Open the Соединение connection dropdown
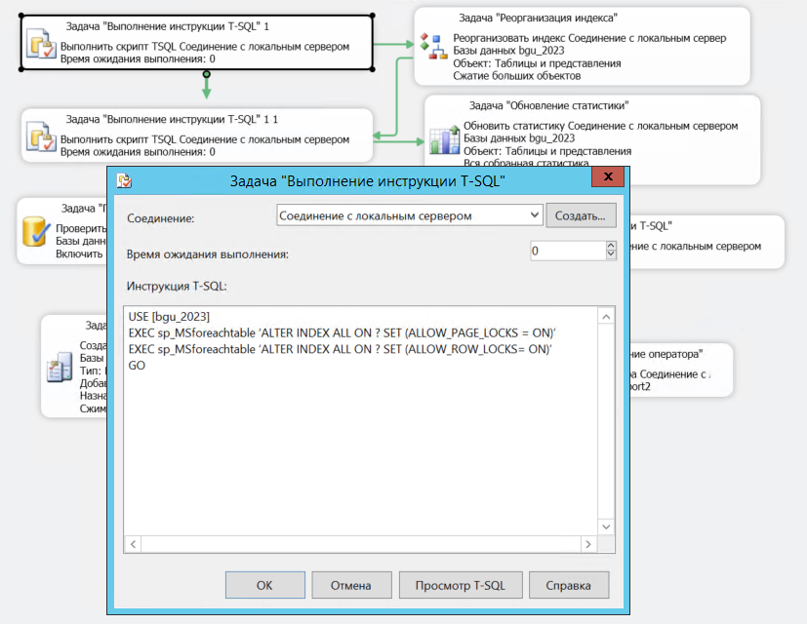Screen dimensions: 807x624 click(x=534, y=215)
